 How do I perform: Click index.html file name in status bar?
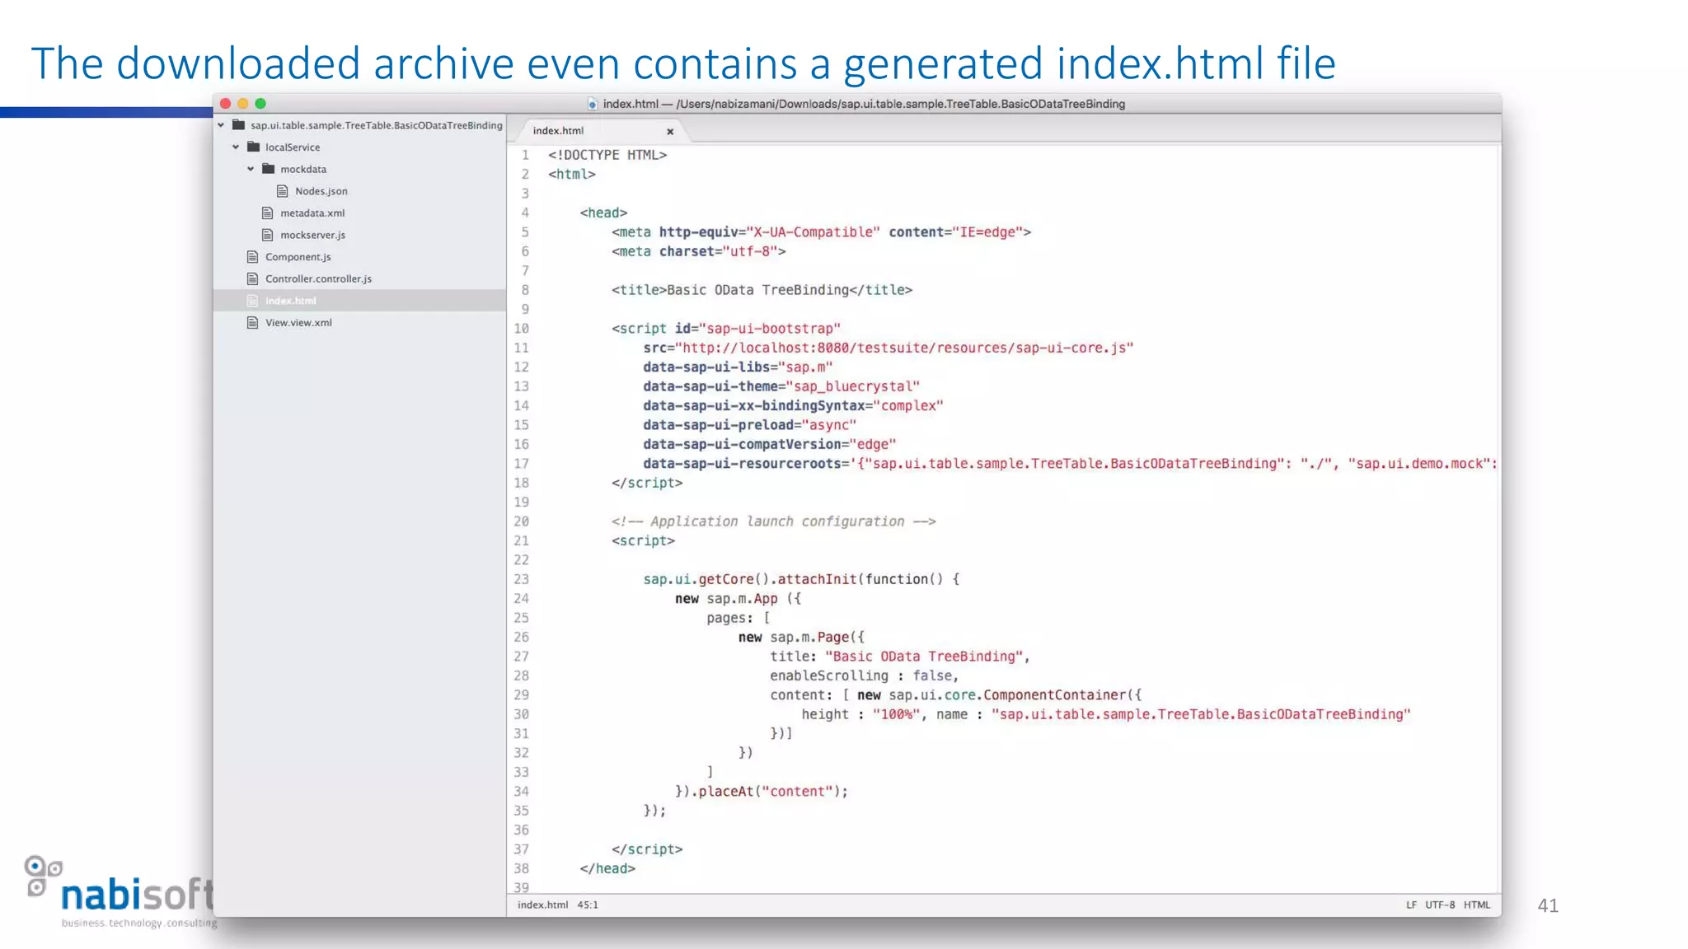click(x=542, y=905)
